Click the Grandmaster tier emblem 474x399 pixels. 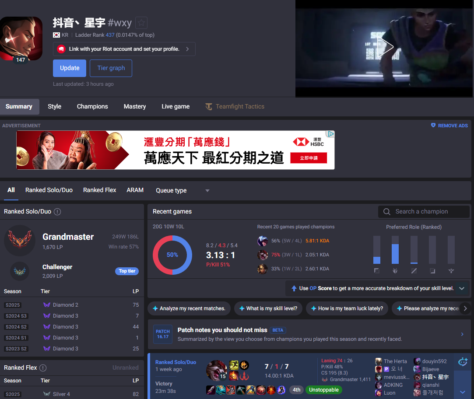tap(20, 240)
